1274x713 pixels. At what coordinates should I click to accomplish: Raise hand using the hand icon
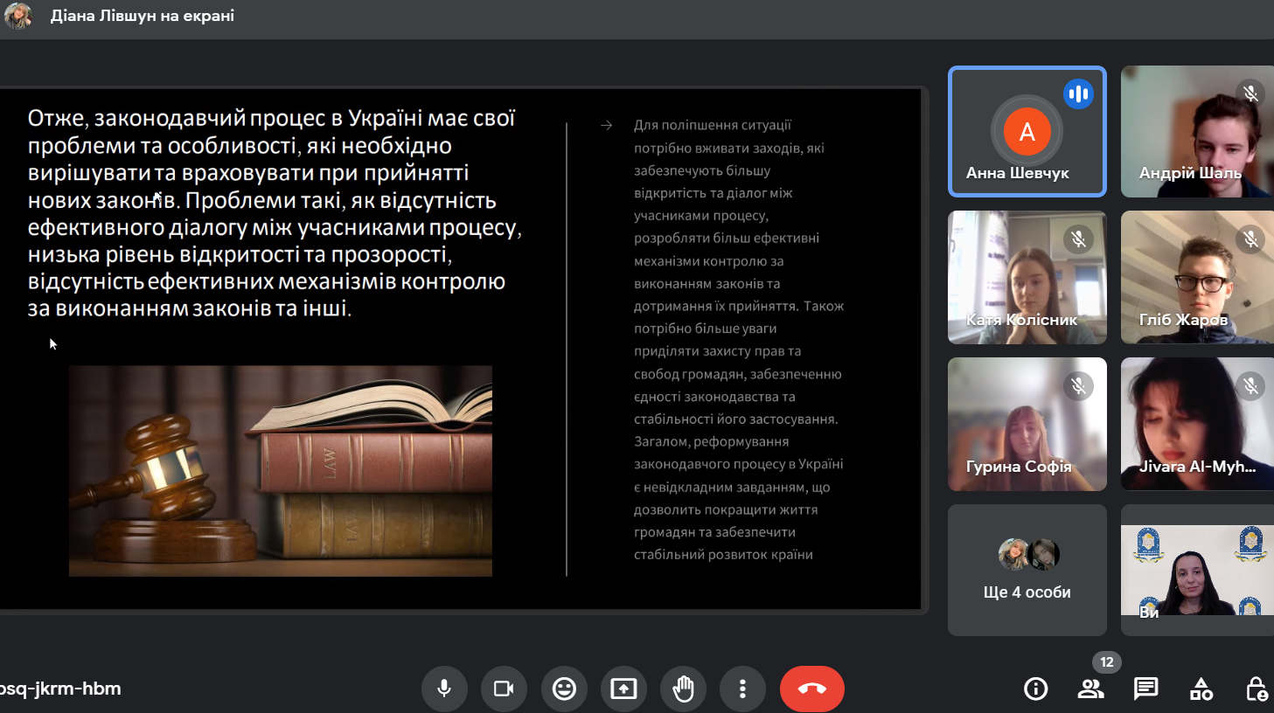pyautogui.click(x=683, y=689)
